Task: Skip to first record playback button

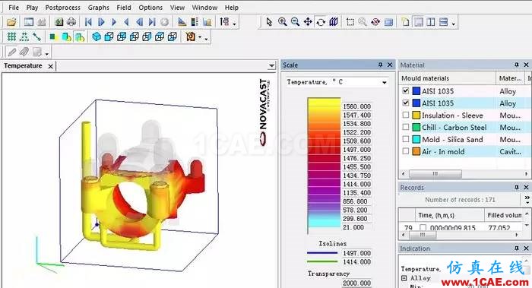Action: point(88,22)
